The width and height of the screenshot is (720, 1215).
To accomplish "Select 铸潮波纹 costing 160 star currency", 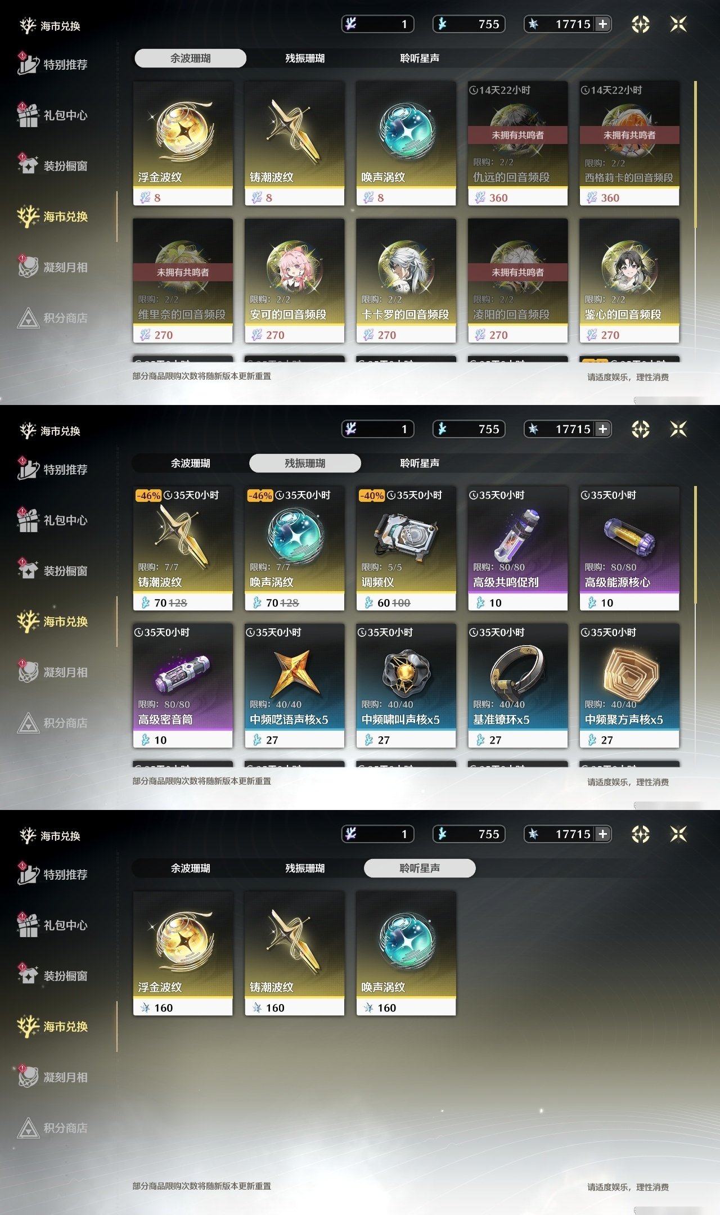I will click(294, 953).
